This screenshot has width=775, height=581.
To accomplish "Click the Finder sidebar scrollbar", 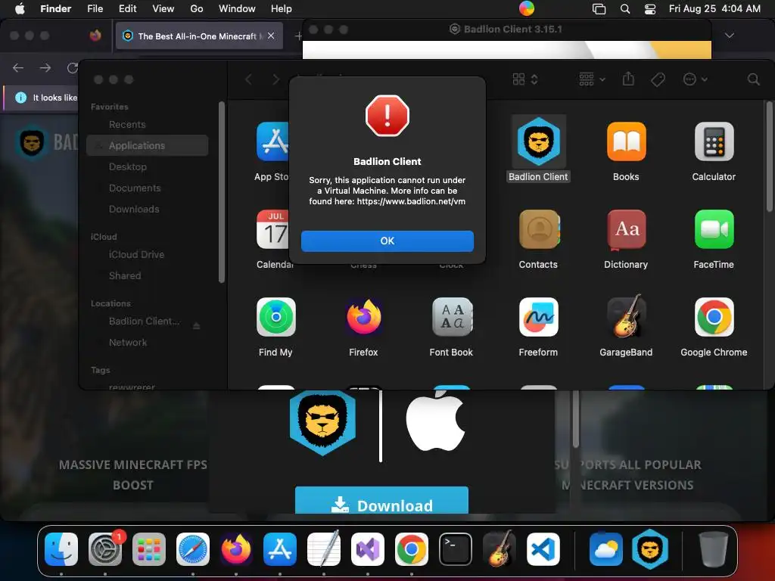I will [x=222, y=191].
